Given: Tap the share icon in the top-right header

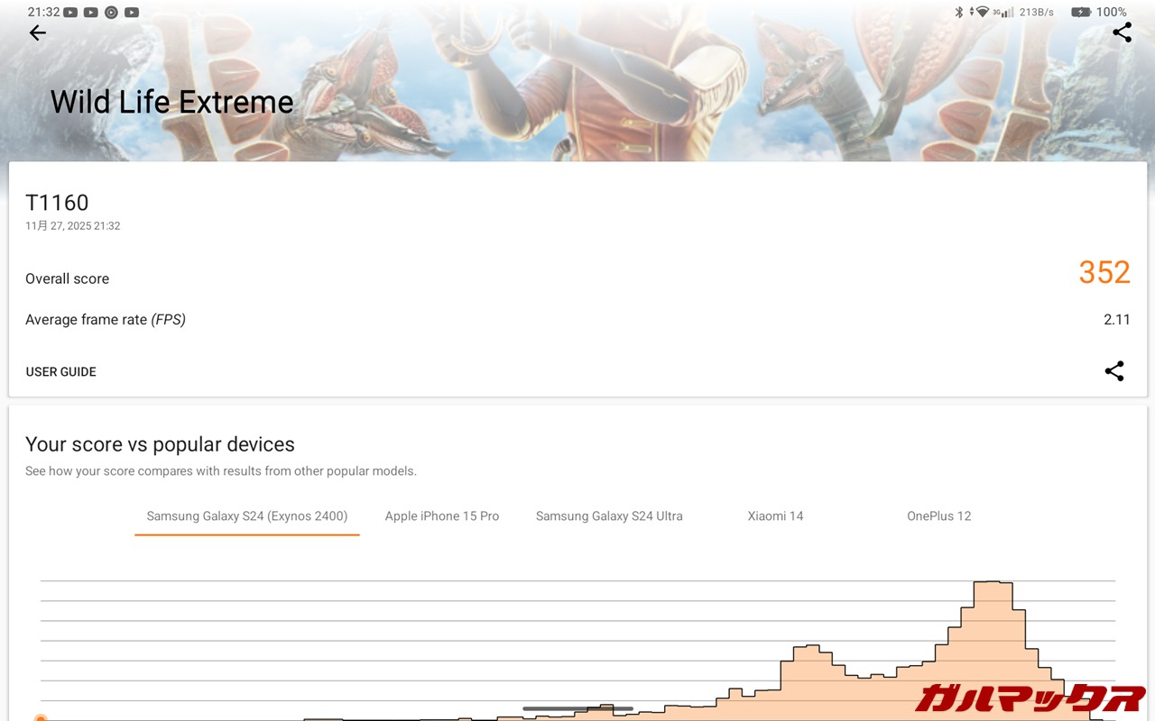Looking at the screenshot, I should (1122, 33).
